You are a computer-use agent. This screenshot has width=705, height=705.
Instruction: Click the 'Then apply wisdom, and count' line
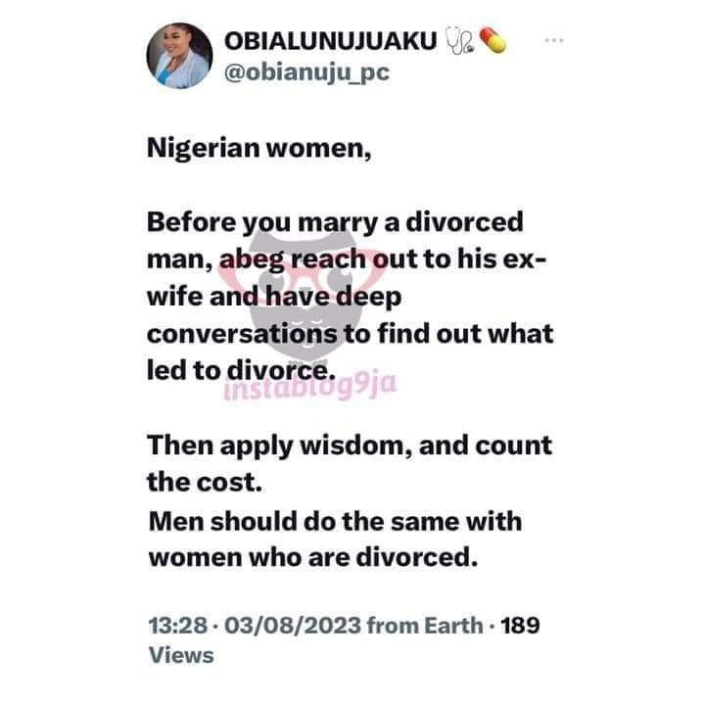coord(350,446)
